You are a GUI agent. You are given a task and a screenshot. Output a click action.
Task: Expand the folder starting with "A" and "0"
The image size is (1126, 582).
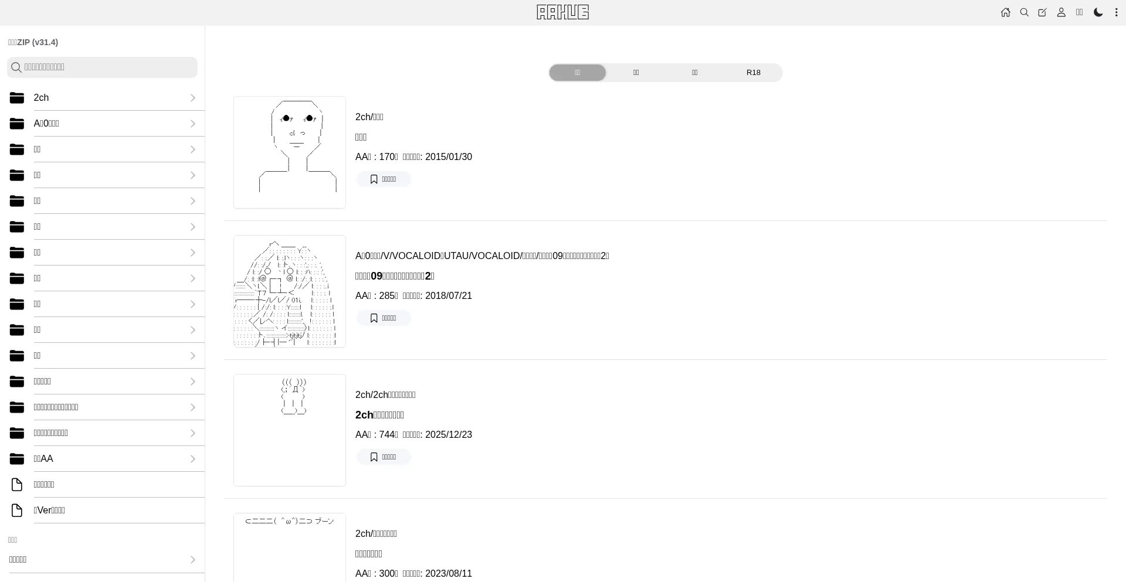[x=107, y=124]
